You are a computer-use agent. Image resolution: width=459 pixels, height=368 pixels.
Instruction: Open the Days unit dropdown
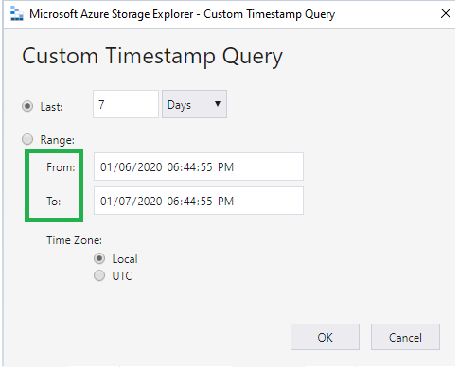point(194,104)
